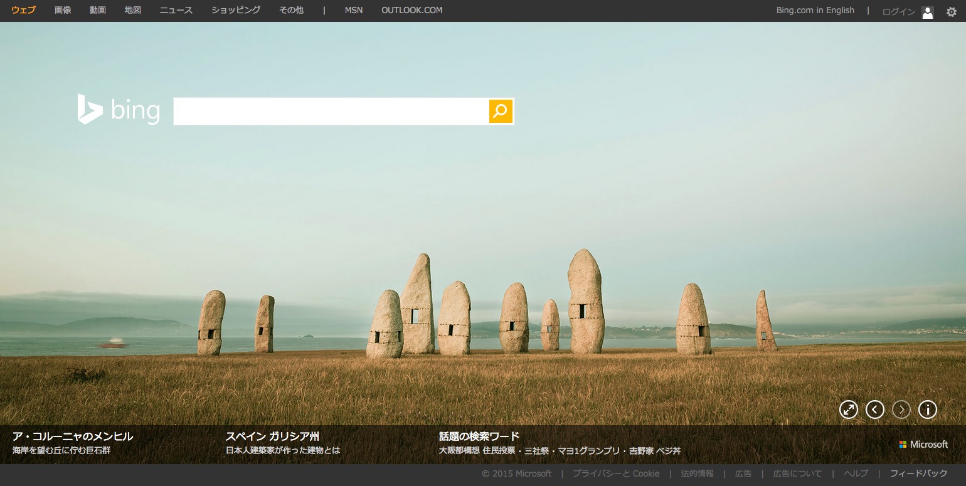Viewport: 966px width, 486px height.
Task: Show the next background image
Action: pos(901,409)
